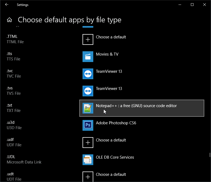Select the .txt file type label
Image resolution: width=211 pixels, height=182 pixels.
(x=9, y=105)
